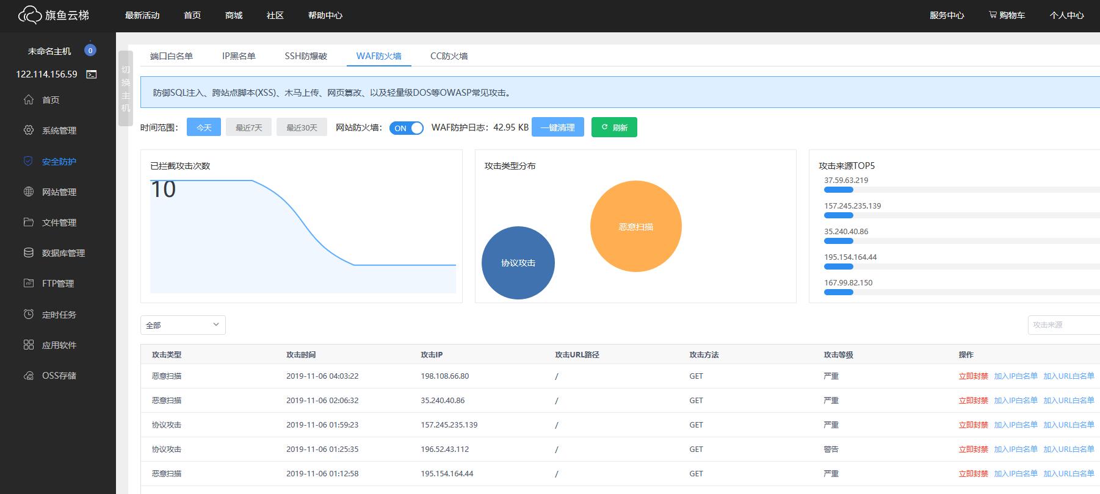Click 195.154.164.44 in 攻击来源TOP5 list
Viewport: 1100px width, 494px height.
click(x=850, y=257)
